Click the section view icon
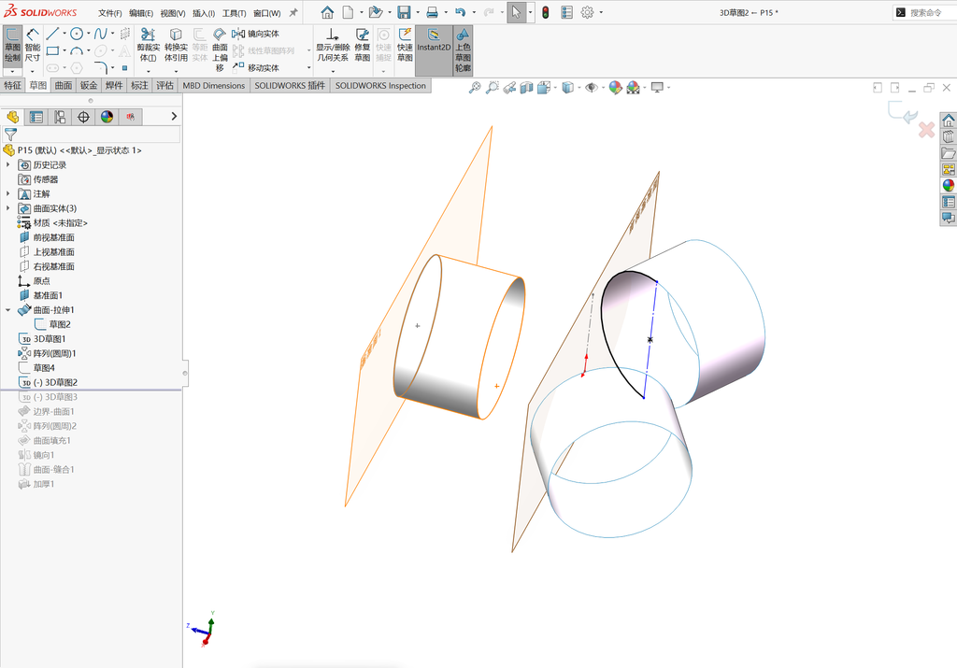957x668 pixels. pos(527,88)
